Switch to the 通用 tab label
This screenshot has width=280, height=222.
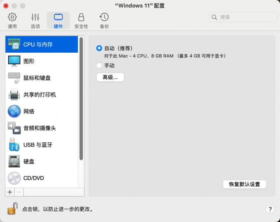point(12,26)
